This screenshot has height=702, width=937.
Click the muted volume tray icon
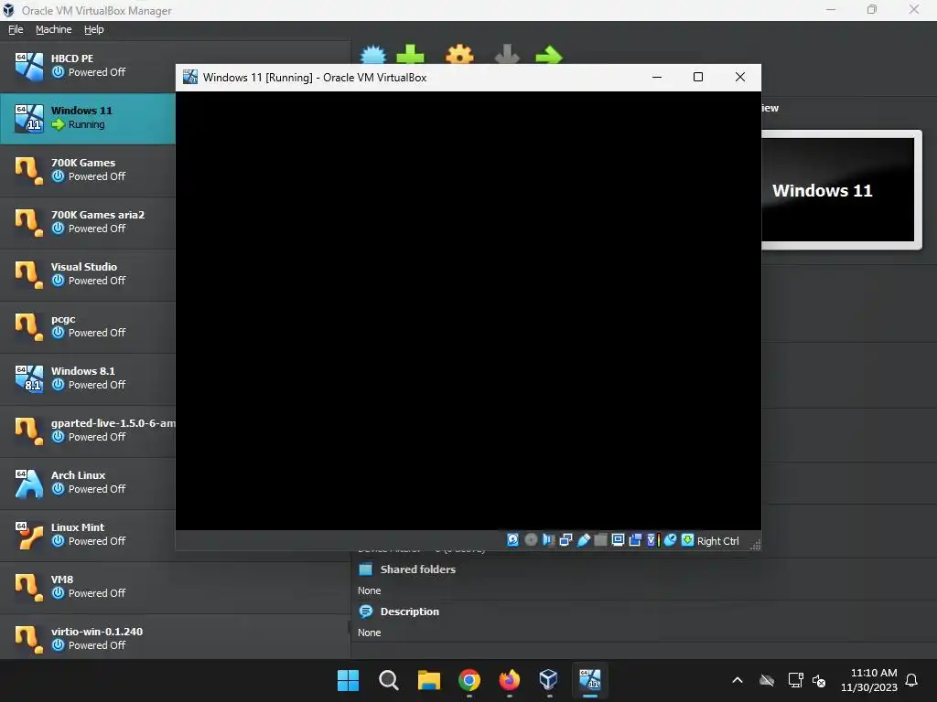coord(819,680)
